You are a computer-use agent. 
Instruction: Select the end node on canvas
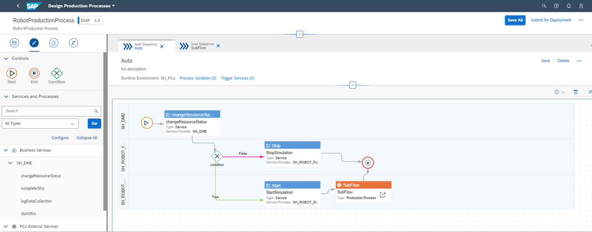[368, 163]
